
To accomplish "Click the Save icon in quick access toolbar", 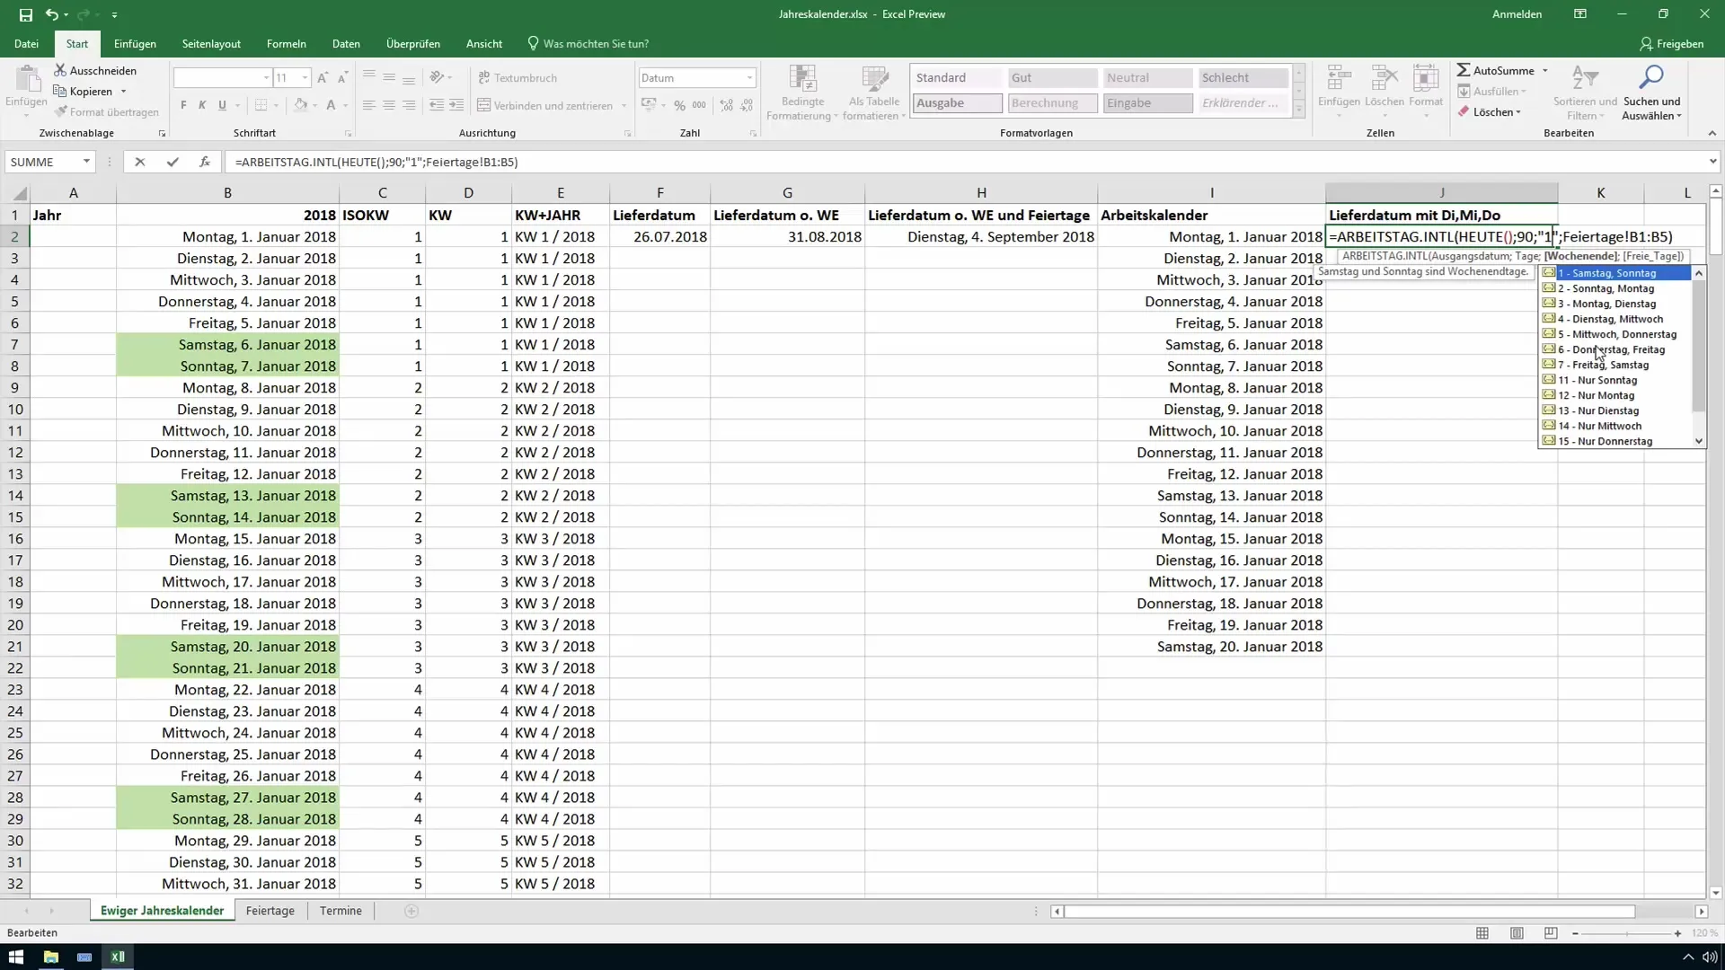I will pyautogui.click(x=25, y=14).
